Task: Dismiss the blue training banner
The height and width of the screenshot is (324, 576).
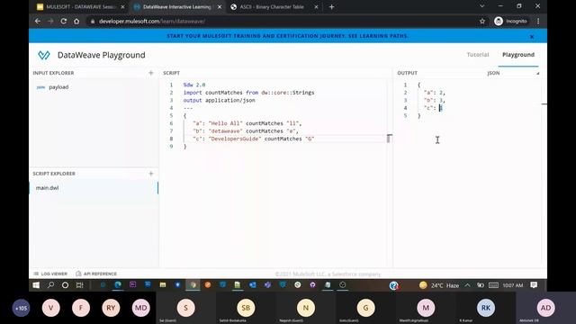Action: pyautogui.click(x=532, y=36)
